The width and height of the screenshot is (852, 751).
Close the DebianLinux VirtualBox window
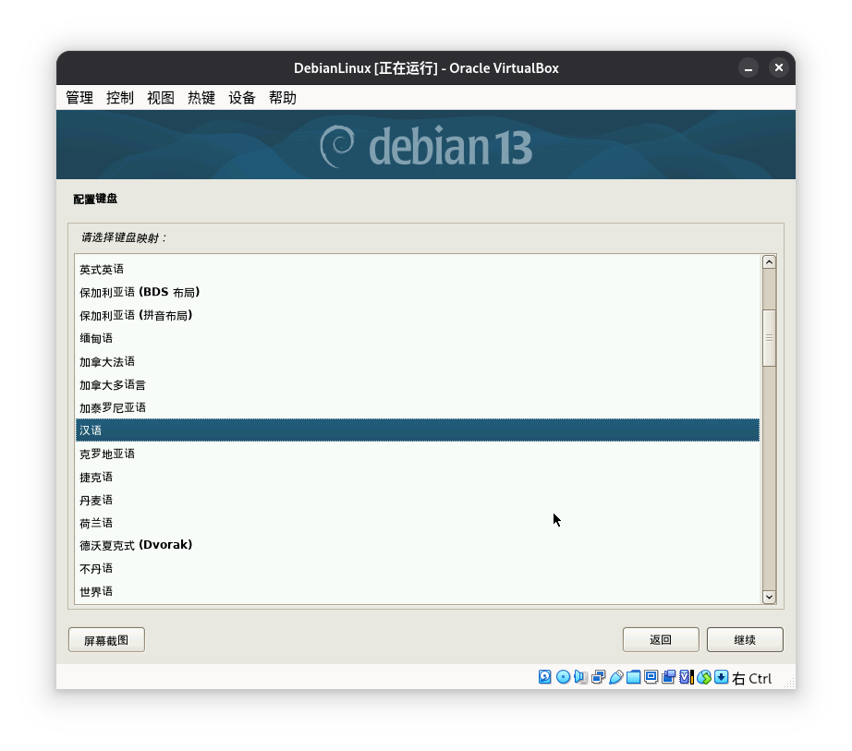point(779,67)
